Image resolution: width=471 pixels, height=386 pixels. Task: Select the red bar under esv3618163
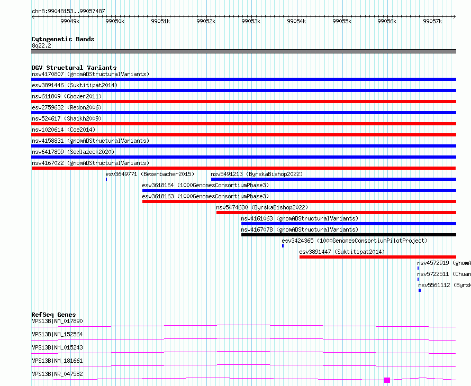299,201
